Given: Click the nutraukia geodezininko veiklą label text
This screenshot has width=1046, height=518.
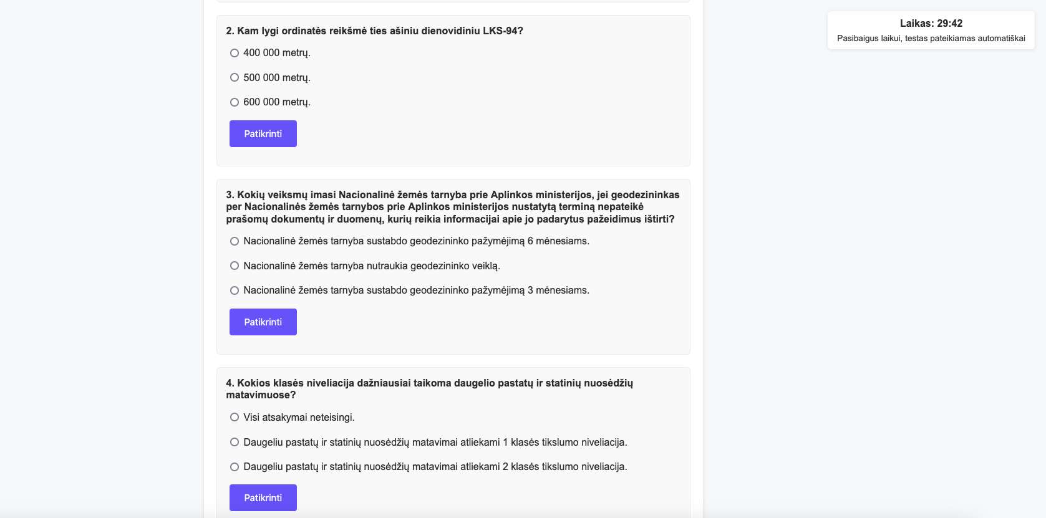Looking at the screenshot, I should (x=372, y=266).
